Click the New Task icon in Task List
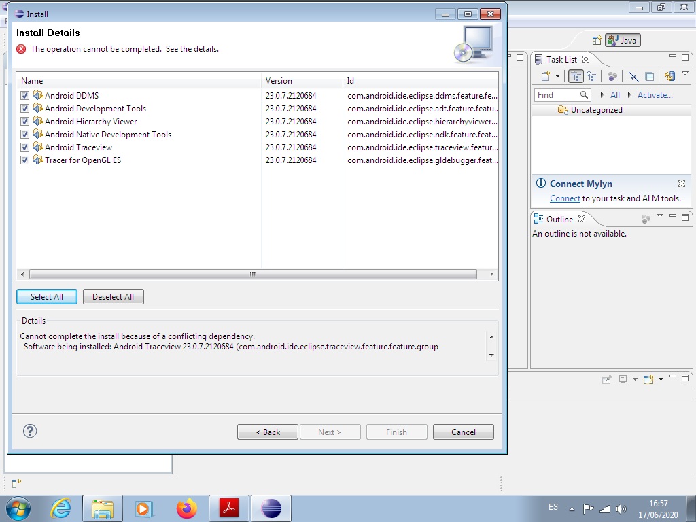This screenshot has width=696, height=522. point(546,76)
